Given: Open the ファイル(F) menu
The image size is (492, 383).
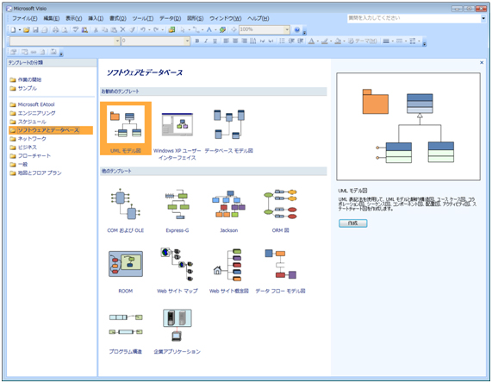Looking at the screenshot, I should coord(25,18).
